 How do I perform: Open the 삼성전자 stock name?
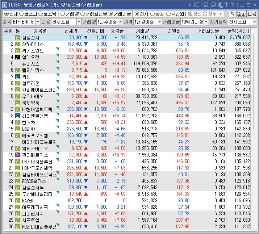[x=31, y=38]
